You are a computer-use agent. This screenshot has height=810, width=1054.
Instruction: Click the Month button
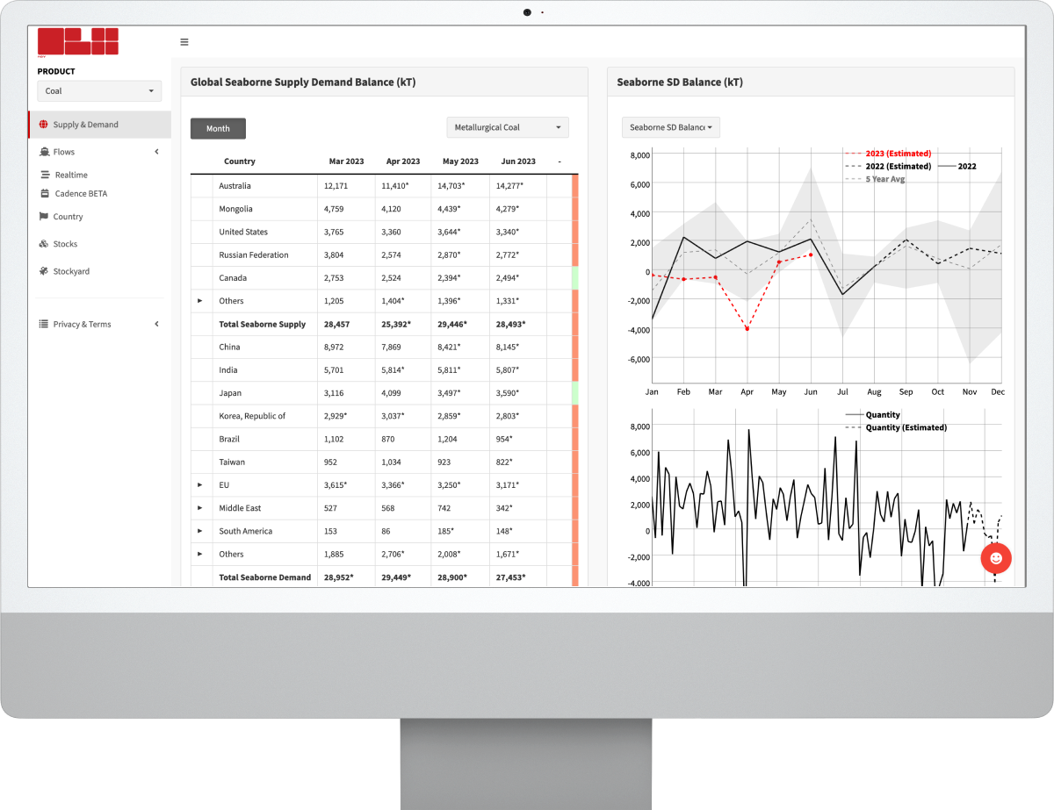coord(218,129)
